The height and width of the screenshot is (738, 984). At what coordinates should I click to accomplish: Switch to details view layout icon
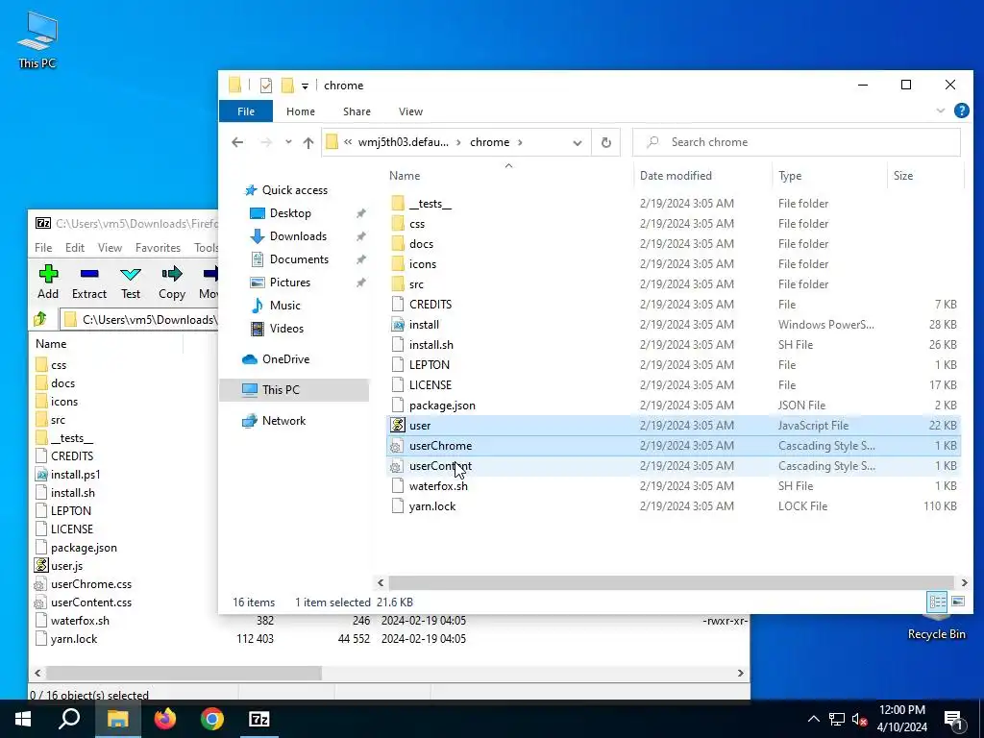tap(937, 602)
